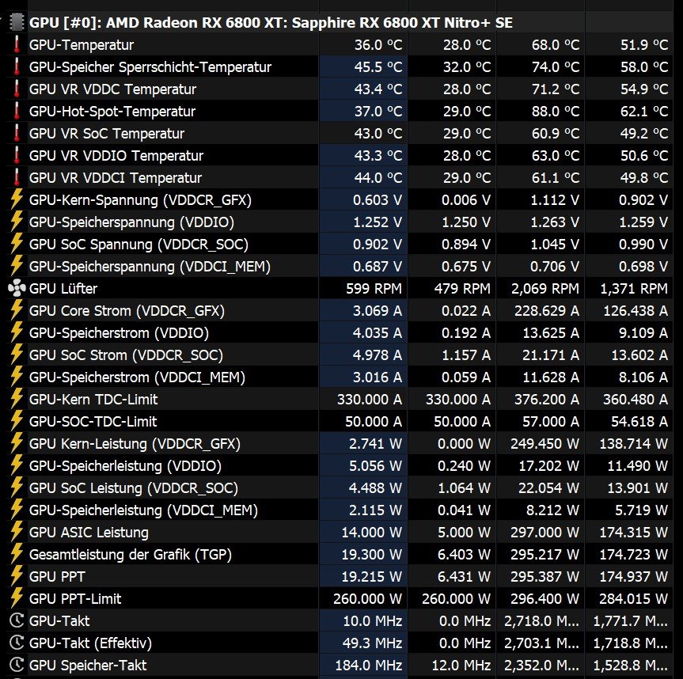Screen dimensions: 683x679
Task: Click the 295.387 W maximum GPU PPT value
Action: click(545, 576)
